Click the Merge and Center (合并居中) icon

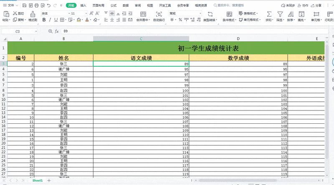click(143, 14)
